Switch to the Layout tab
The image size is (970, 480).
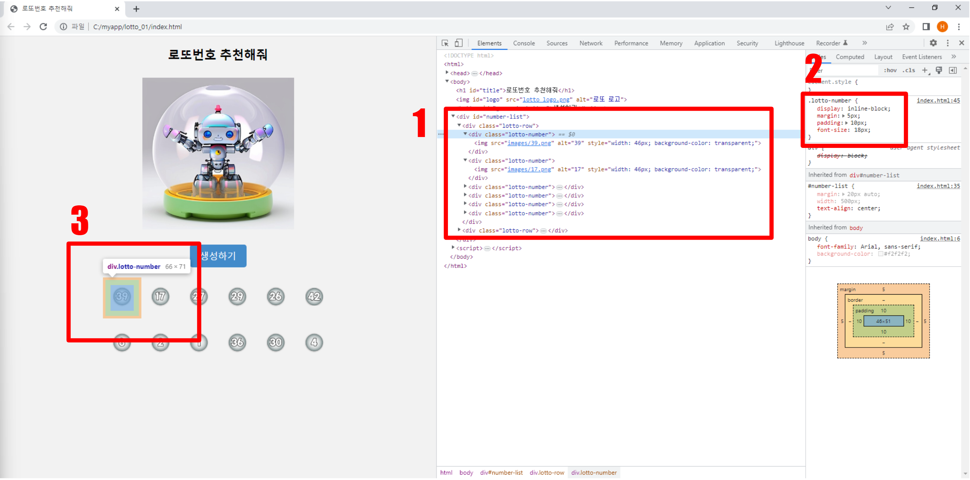[883, 57]
